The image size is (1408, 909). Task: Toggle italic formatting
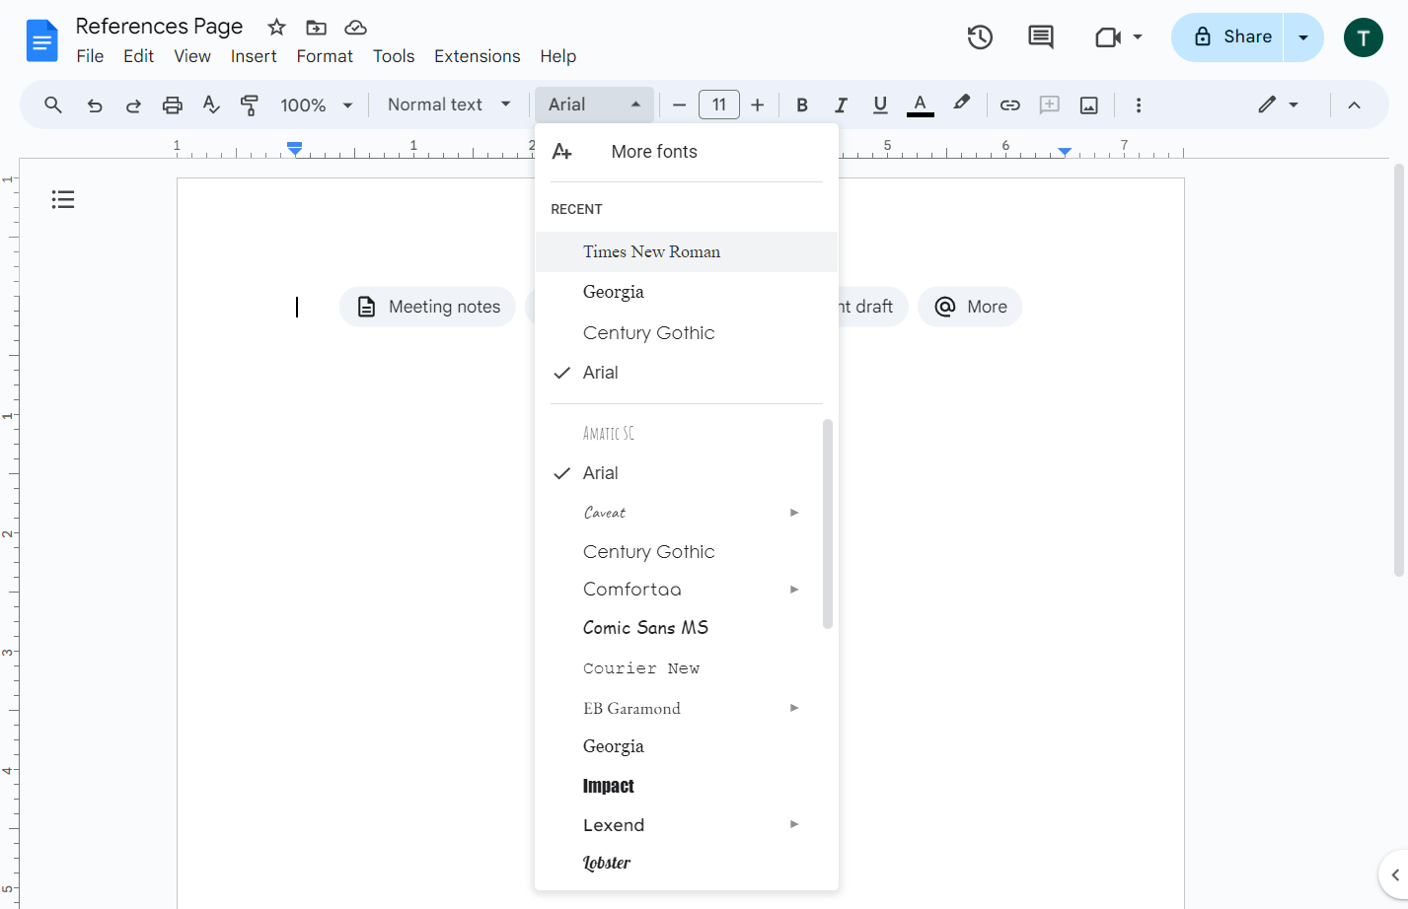pyautogui.click(x=841, y=105)
